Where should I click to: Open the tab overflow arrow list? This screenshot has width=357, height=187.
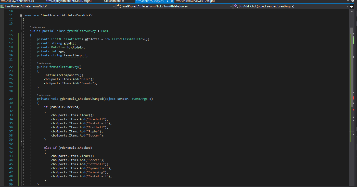coord(348,1)
